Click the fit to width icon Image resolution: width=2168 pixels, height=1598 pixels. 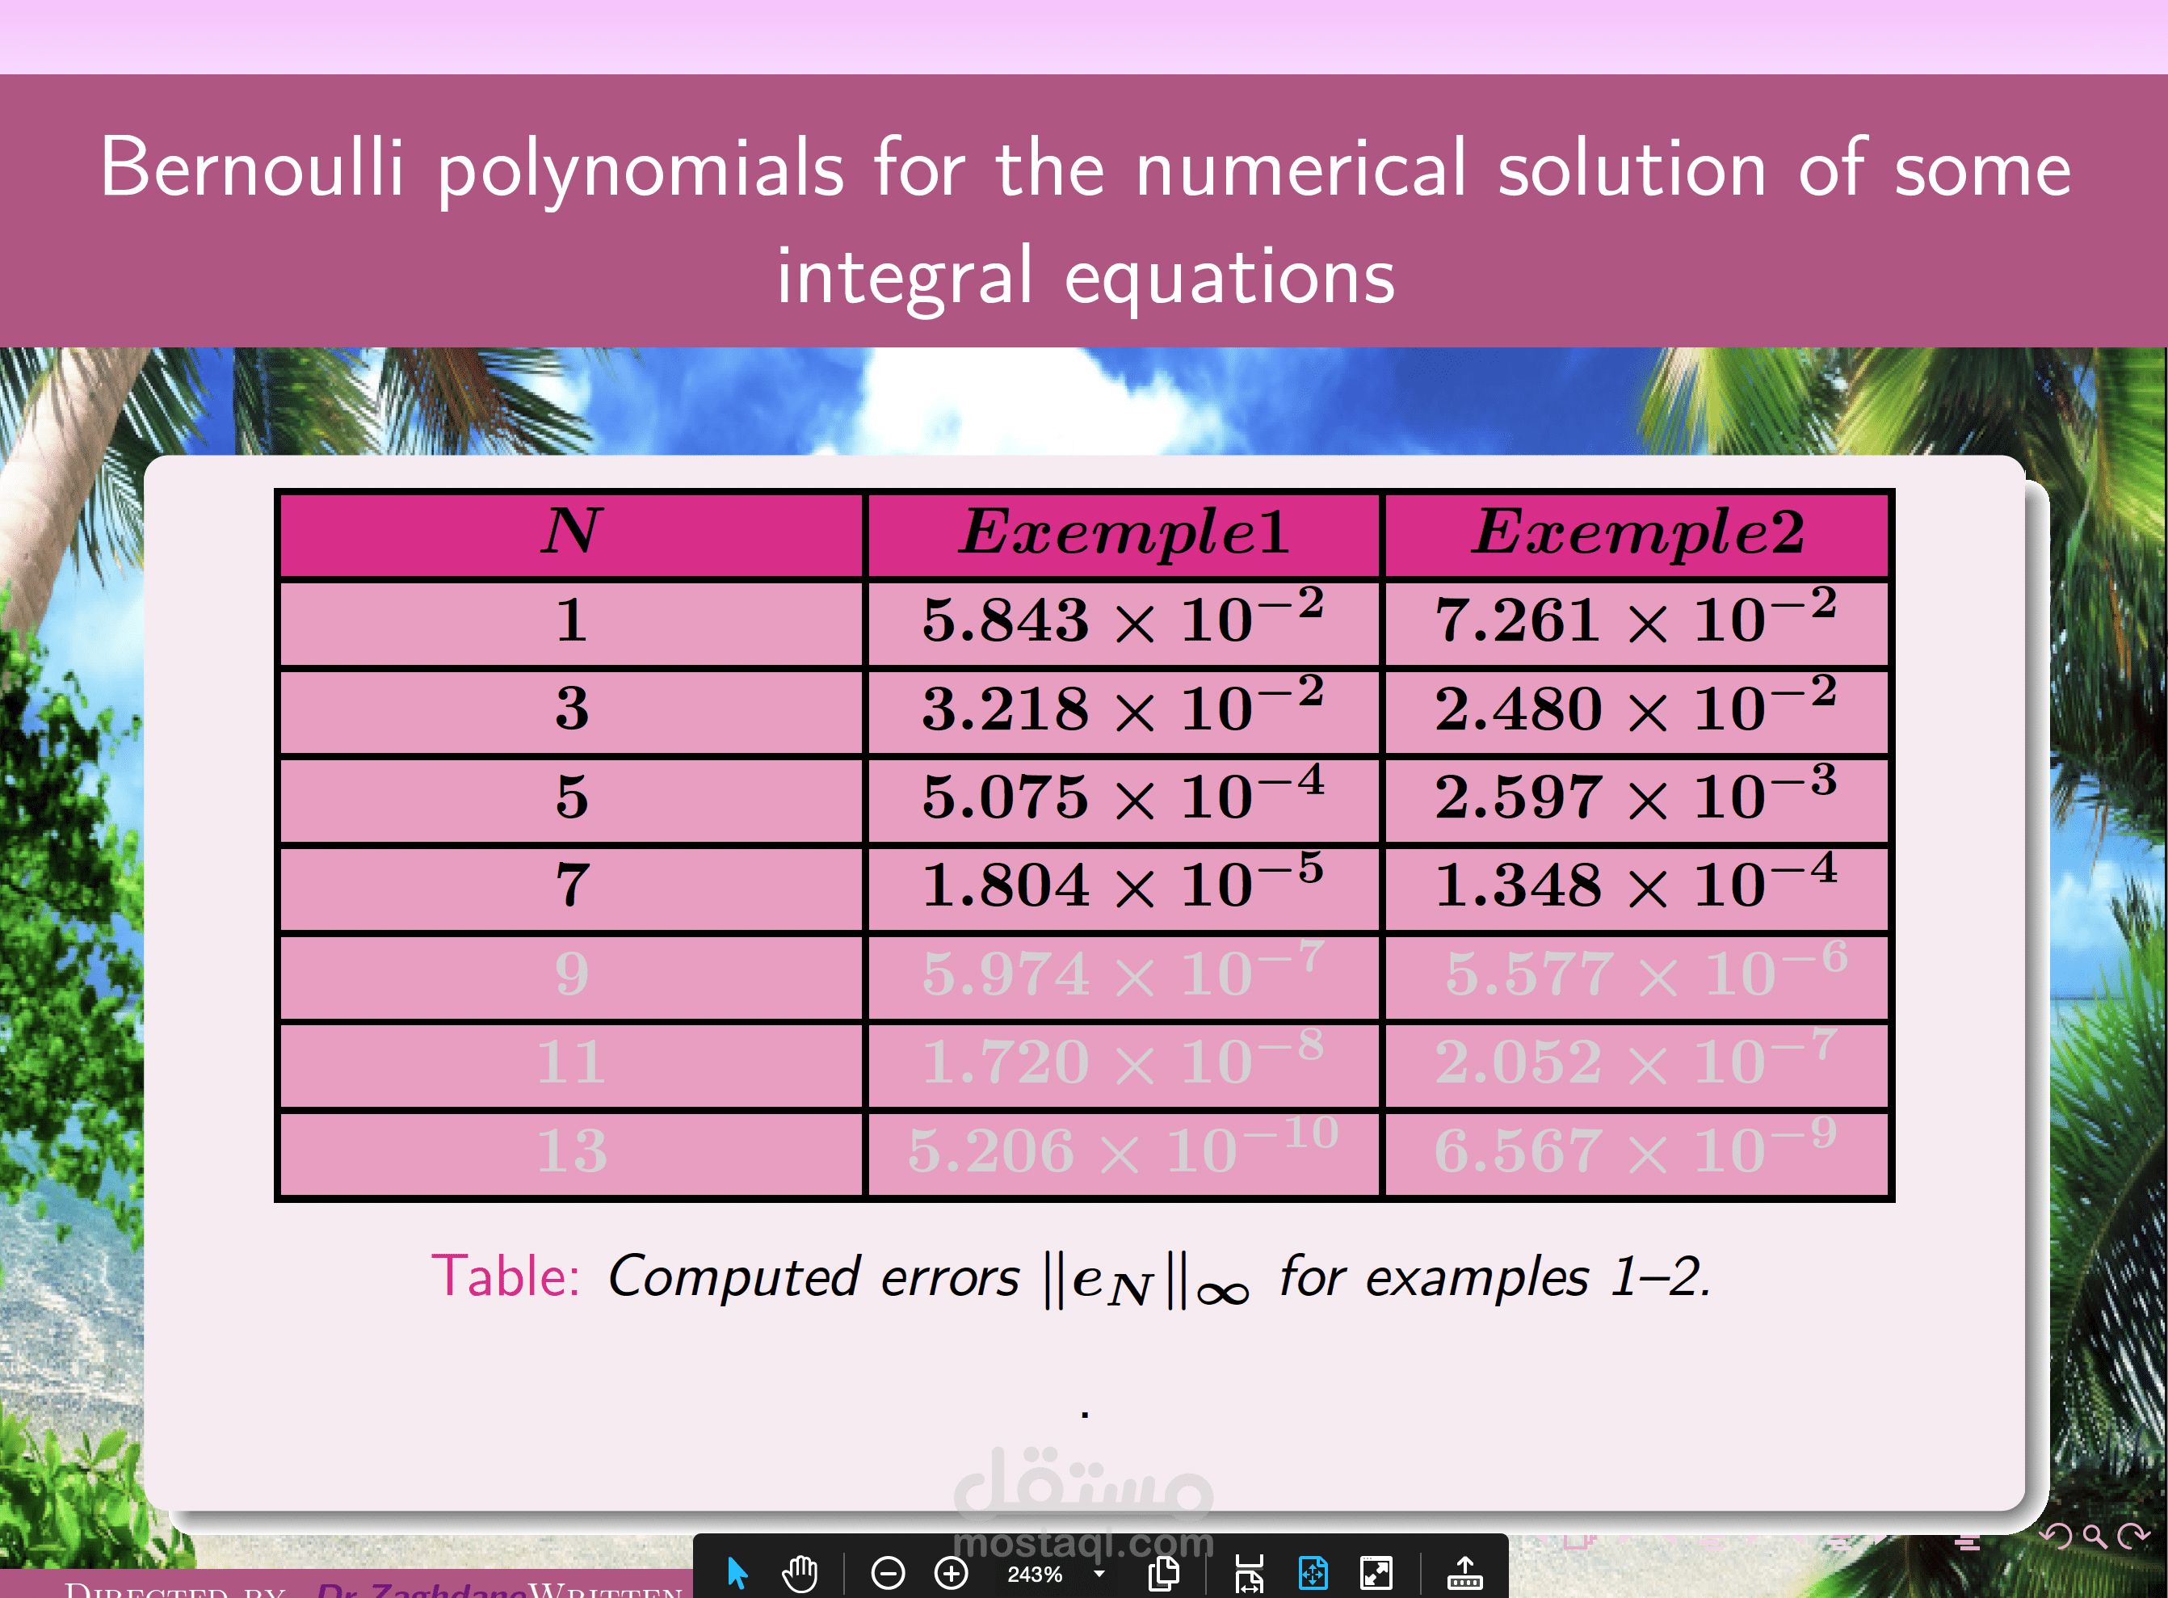click(1249, 1573)
